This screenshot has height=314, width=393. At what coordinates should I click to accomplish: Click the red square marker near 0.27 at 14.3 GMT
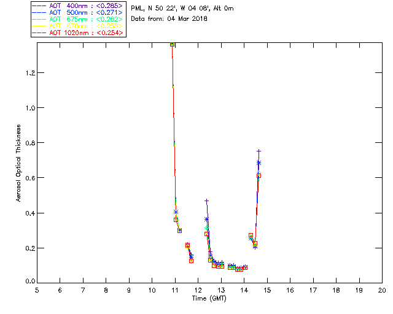tap(251, 235)
